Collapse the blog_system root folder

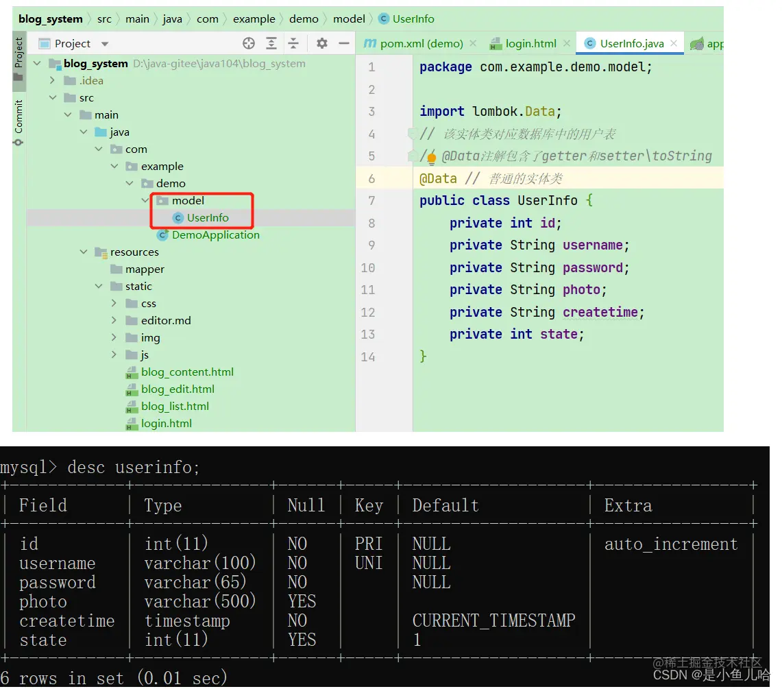click(37, 63)
